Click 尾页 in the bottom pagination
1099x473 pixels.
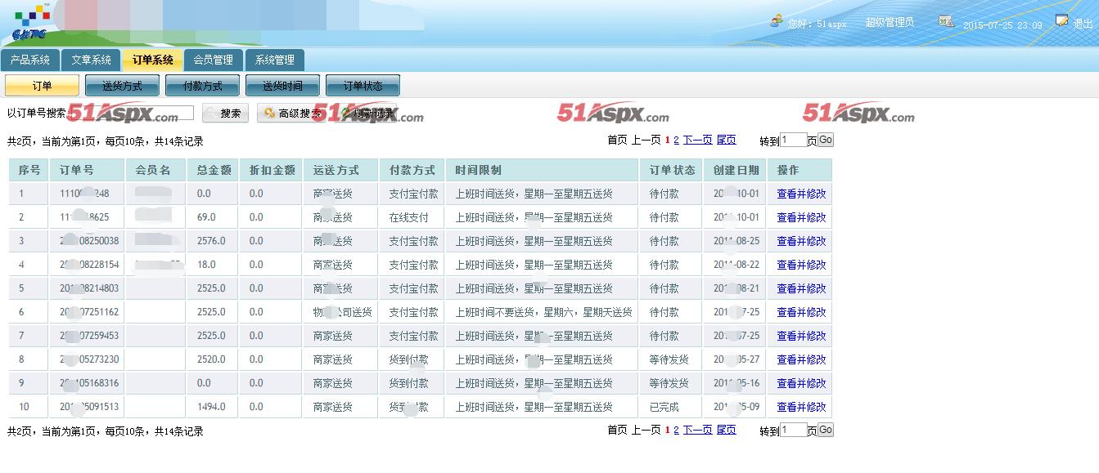(726, 430)
